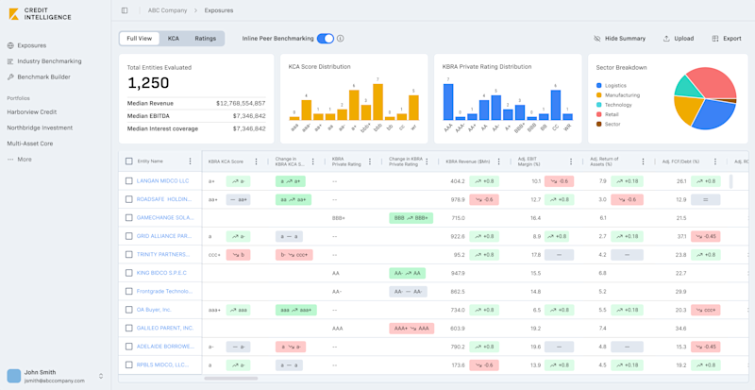Image resolution: width=755 pixels, height=390 pixels.
Task: Select the GRID ALLIANCE PAR row checkbox
Action: tap(128, 236)
